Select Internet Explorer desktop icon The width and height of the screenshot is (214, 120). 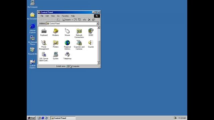point(32,29)
